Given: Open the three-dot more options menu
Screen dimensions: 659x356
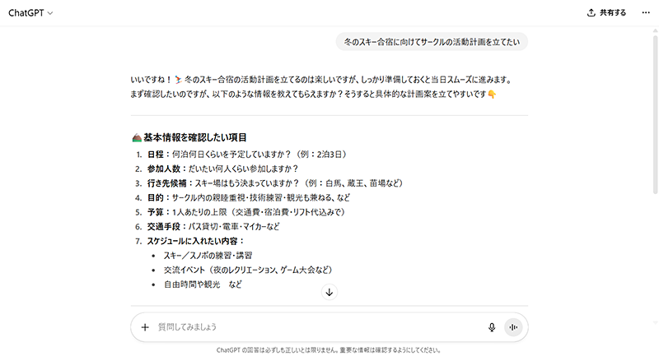Looking at the screenshot, I should (646, 12).
